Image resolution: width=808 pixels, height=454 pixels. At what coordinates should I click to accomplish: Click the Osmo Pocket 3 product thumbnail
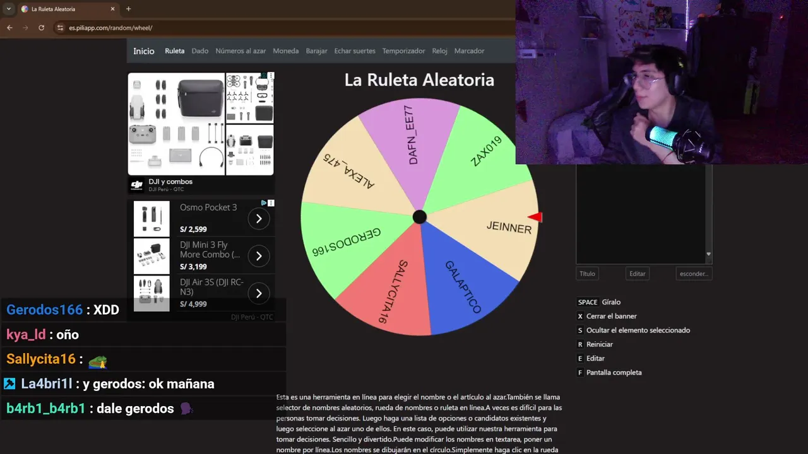click(x=151, y=219)
